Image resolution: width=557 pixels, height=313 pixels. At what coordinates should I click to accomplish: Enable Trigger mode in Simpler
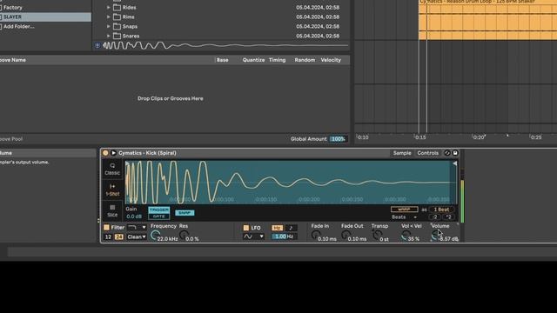[x=158, y=210]
